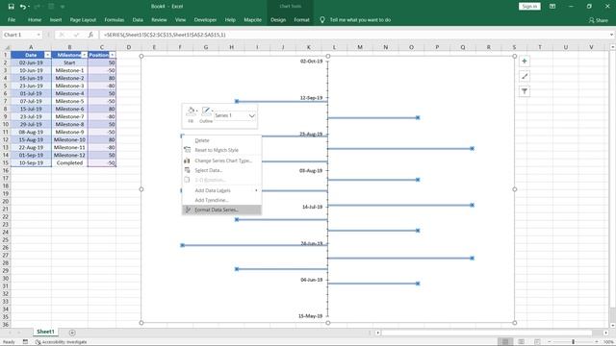616x346 pixels.
Task: Click the Undo arrow icon
Action: click(23, 7)
